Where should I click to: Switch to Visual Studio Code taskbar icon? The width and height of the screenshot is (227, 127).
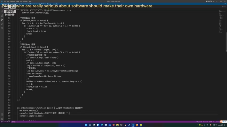pos(133,125)
